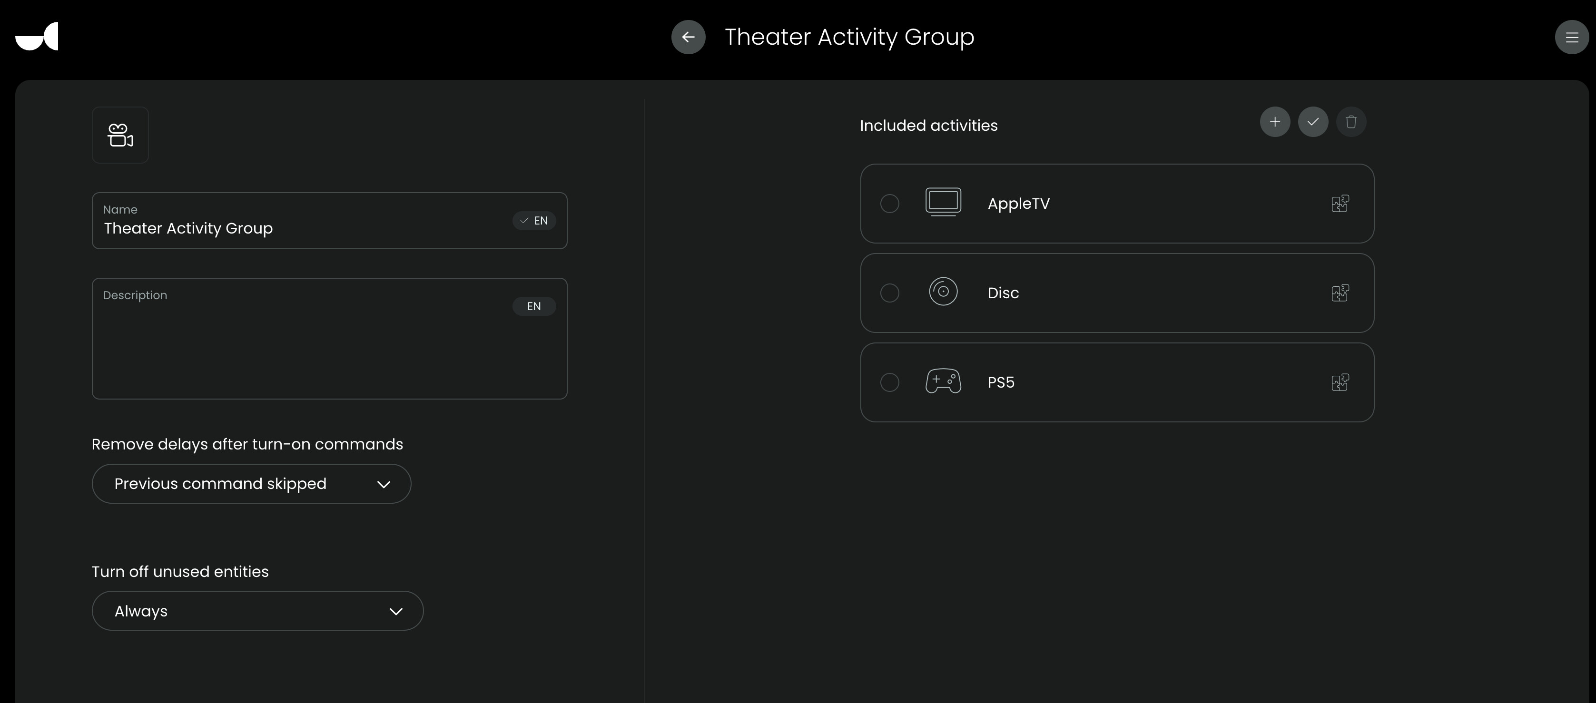Image resolution: width=1596 pixels, height=703 pixels.
Task: Add an included activity with plus
Action: coord(1275,122)
